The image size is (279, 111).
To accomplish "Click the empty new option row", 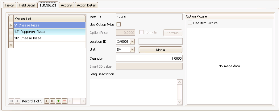I will [x=49, y=45].
